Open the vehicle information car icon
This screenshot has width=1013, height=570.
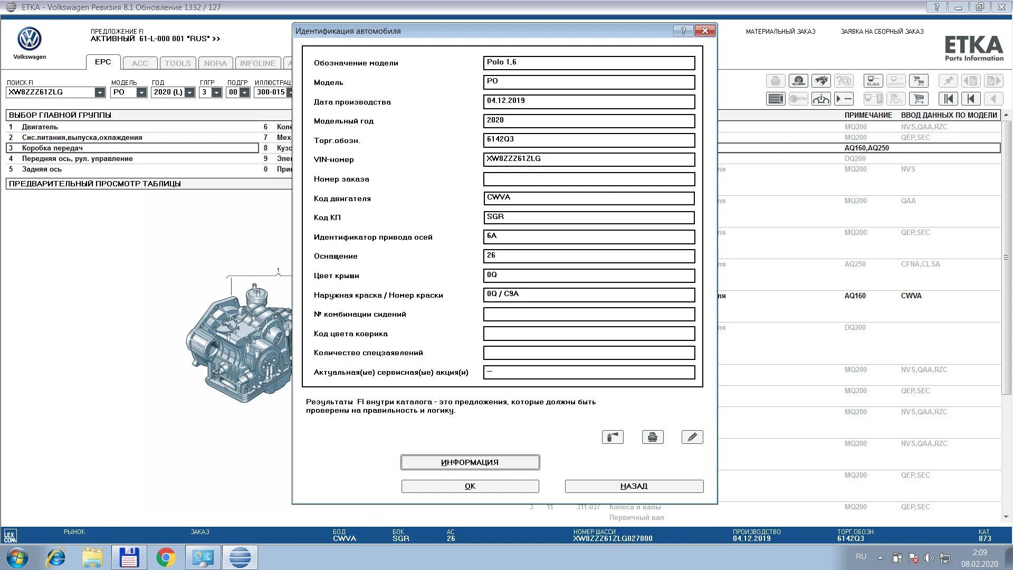coord(821,99)
